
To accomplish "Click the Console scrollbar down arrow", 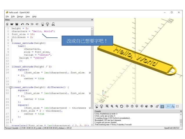I will 181,125.
